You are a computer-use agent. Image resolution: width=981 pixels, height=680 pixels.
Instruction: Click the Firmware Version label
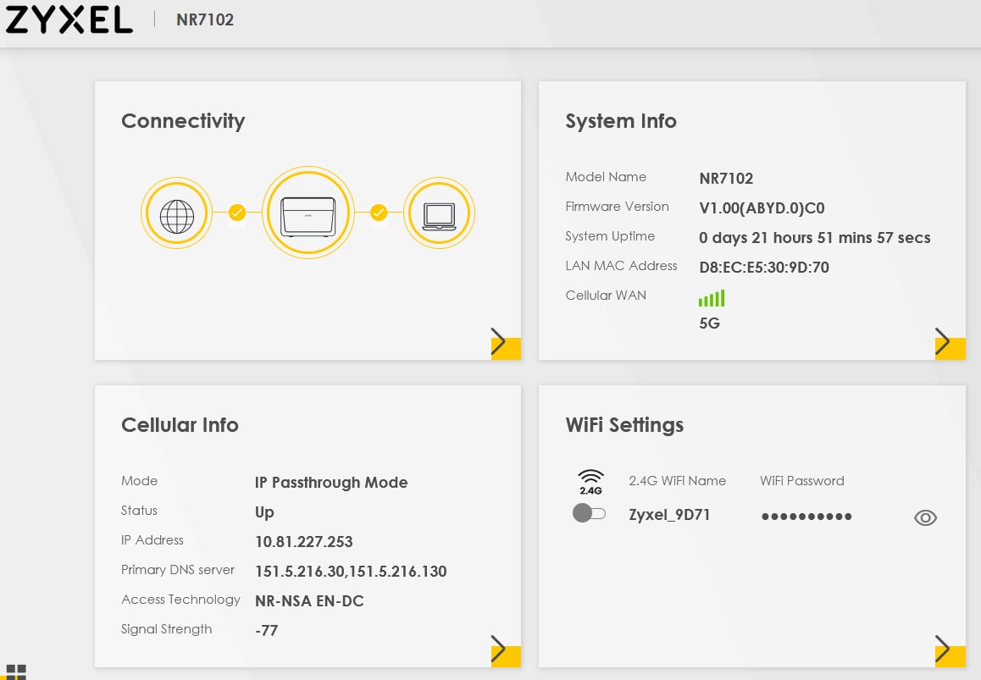coord(617,207)
